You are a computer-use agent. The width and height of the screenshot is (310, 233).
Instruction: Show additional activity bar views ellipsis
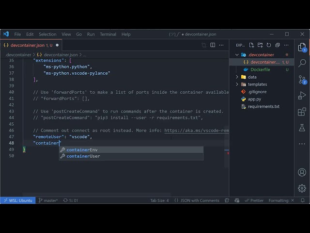(302, 144)
